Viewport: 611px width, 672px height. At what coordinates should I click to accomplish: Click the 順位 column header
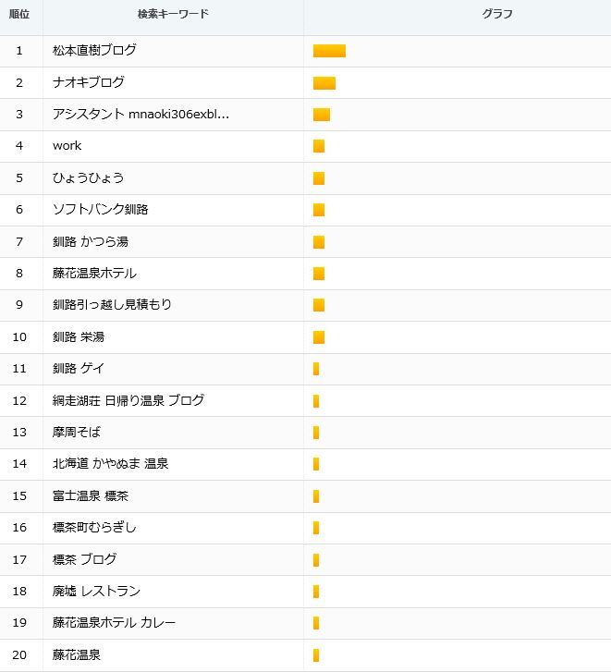(19, 14)
